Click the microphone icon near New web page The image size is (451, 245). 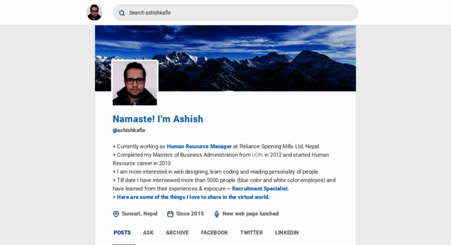point(217,214)
